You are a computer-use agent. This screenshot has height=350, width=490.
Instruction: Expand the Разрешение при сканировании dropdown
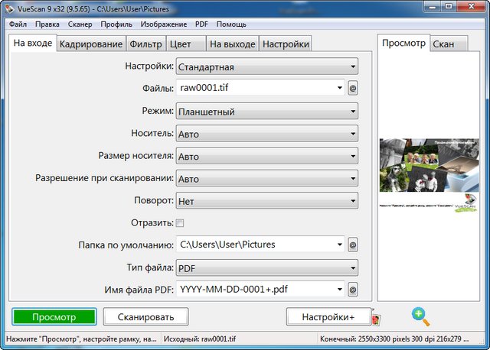(266, 179)
